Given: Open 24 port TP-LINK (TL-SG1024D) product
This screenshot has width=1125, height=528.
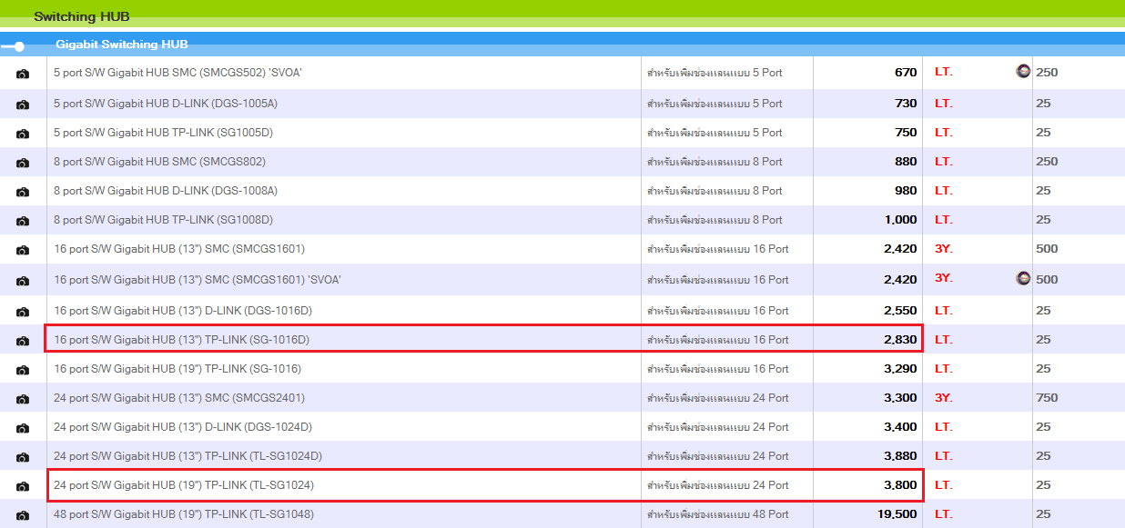Looking at the screenshot, I should pyautogui.click(x=187, y=456).
